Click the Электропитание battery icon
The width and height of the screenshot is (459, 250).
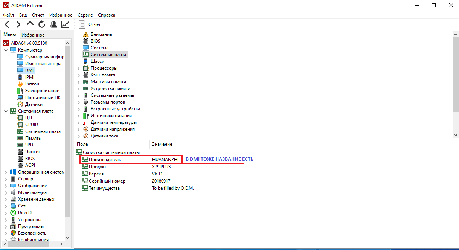[x=20, y=91]
